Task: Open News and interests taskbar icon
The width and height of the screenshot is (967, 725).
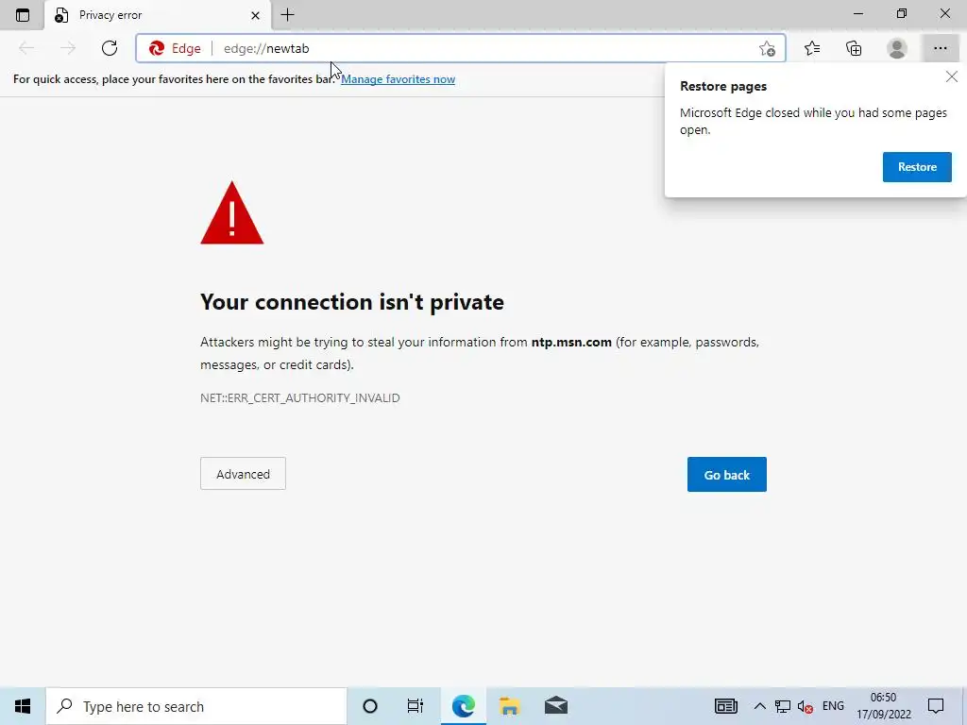Action: pos(726,706)
